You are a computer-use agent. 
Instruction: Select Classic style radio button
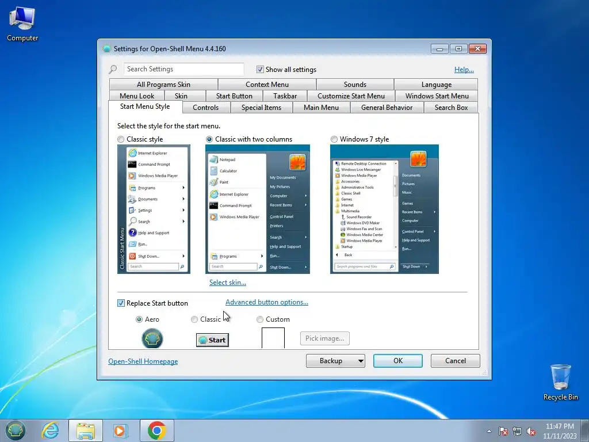(121, 139)
